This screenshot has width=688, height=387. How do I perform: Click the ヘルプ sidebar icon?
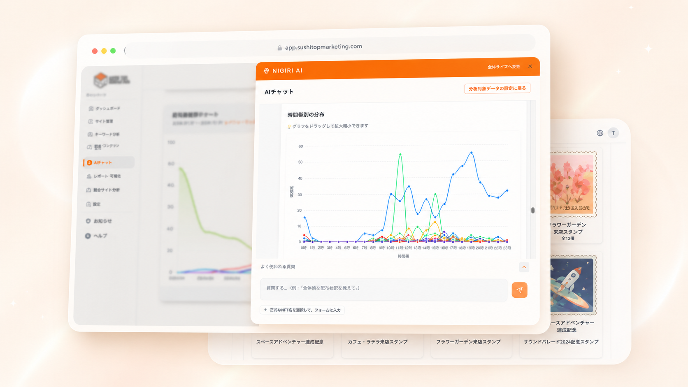coord(88,236)
